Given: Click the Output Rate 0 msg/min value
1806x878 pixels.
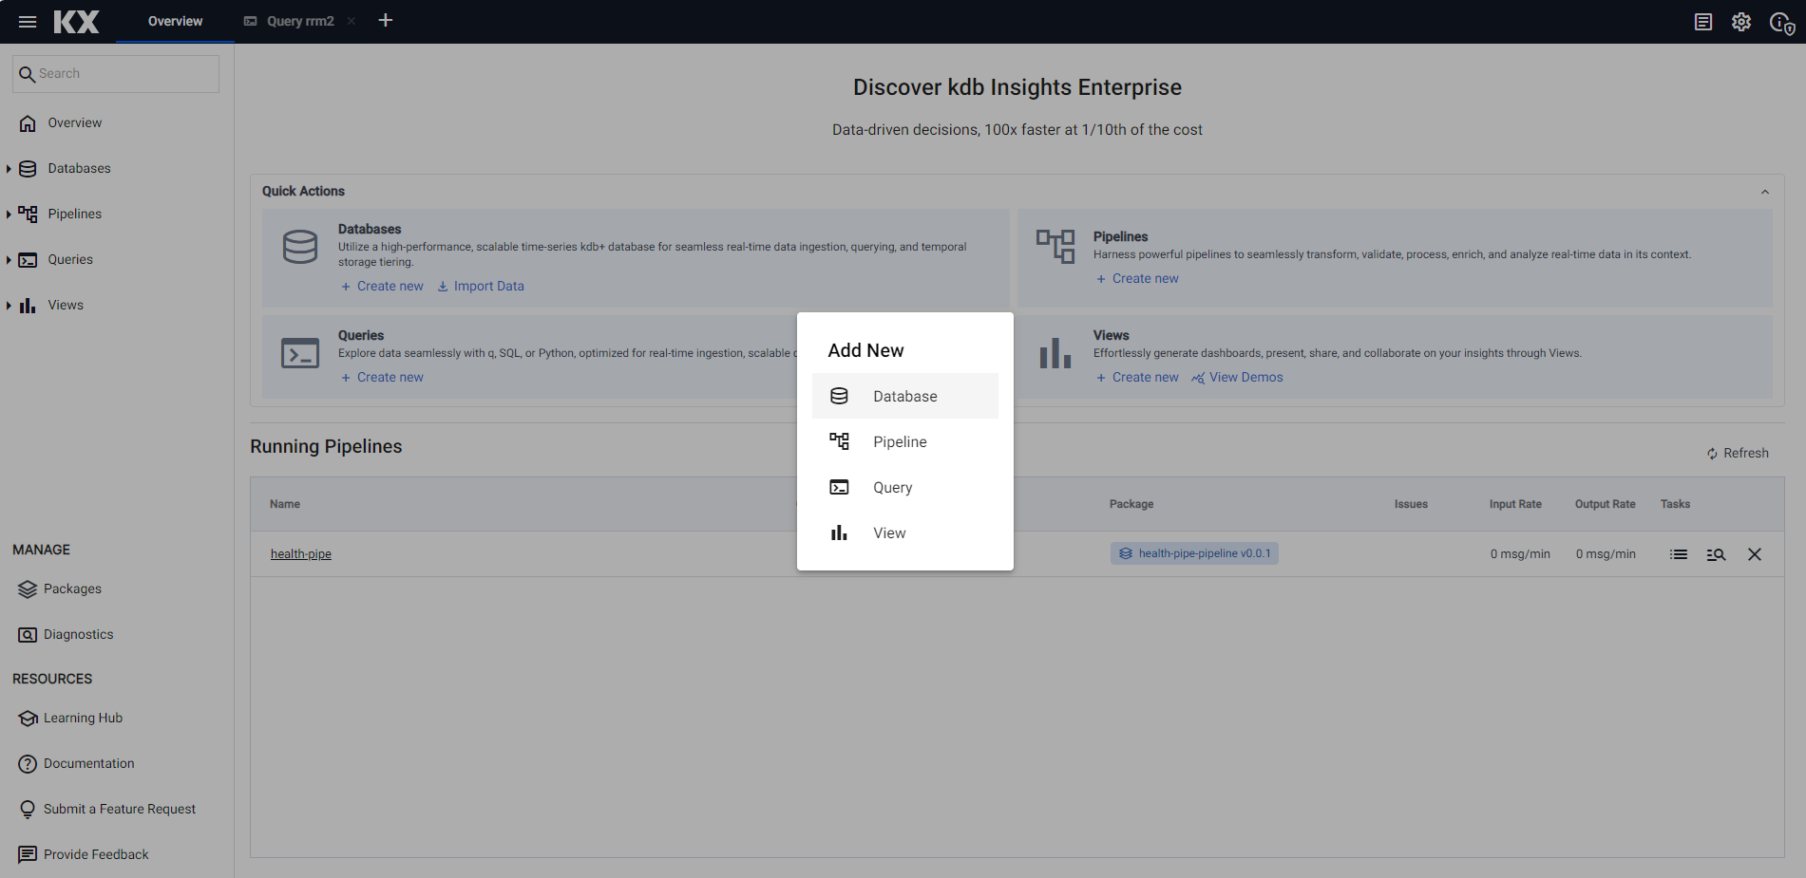Looking at the screenshot, I should (1606, 553).
